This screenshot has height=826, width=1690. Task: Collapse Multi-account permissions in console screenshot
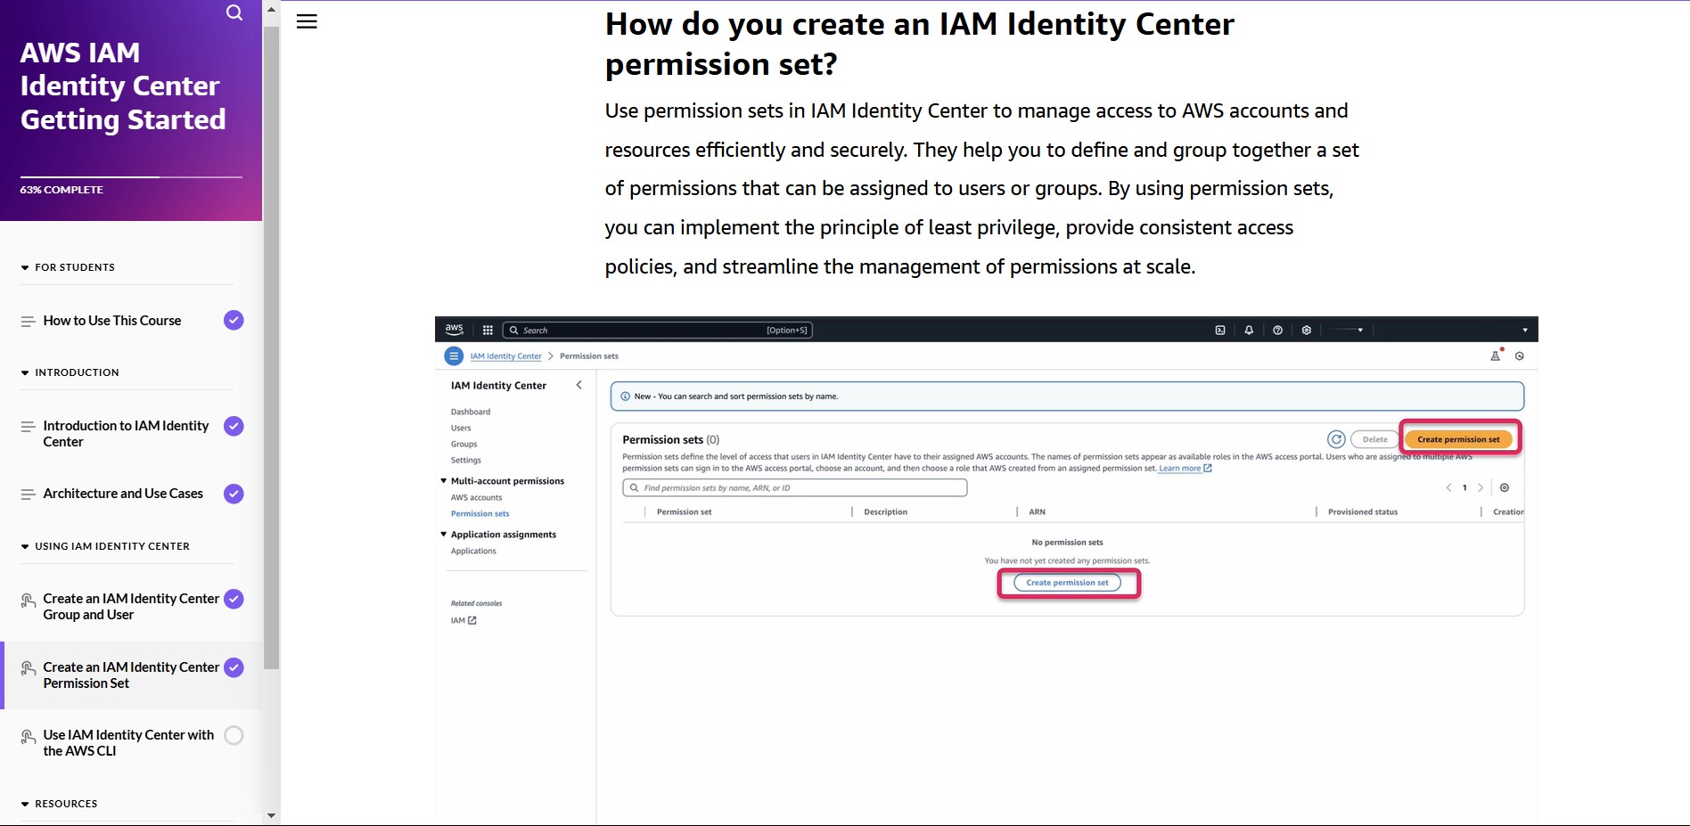[x=444, y=481]
